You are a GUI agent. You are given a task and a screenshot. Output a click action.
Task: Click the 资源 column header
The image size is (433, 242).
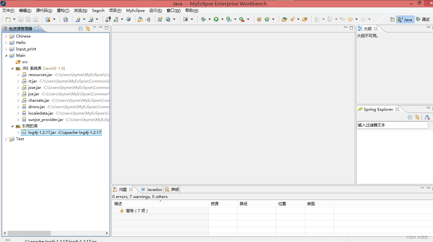click(223, 204)
